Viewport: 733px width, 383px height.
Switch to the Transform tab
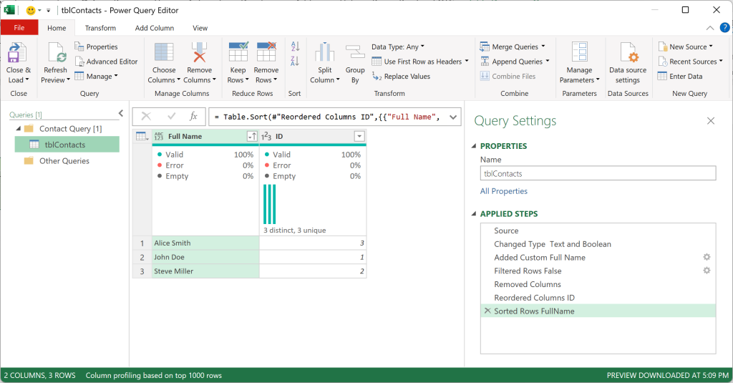[x=100, y=28]
